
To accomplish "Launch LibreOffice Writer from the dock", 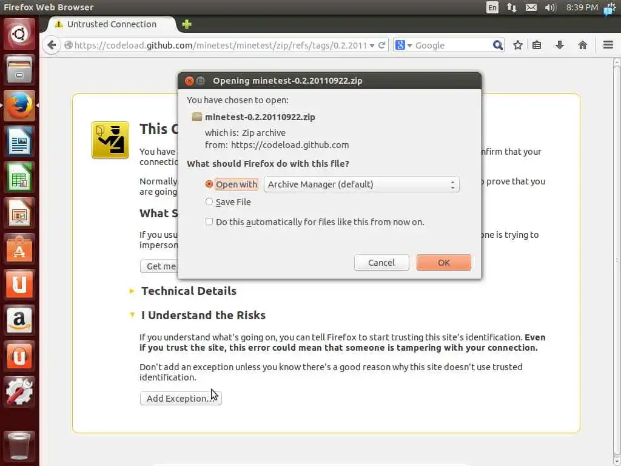I will coord(19,141).
